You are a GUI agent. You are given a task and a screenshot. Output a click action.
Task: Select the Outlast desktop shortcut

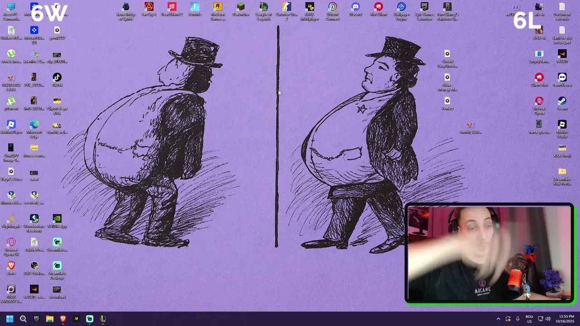coord(11,33)
